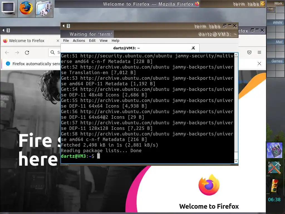This screenshot has width=285, height=214.
Task: Go back in Firefox
Action: (7, 53)
